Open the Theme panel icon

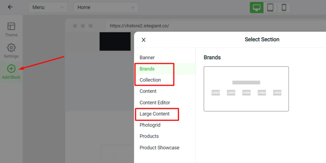[11, 26]
